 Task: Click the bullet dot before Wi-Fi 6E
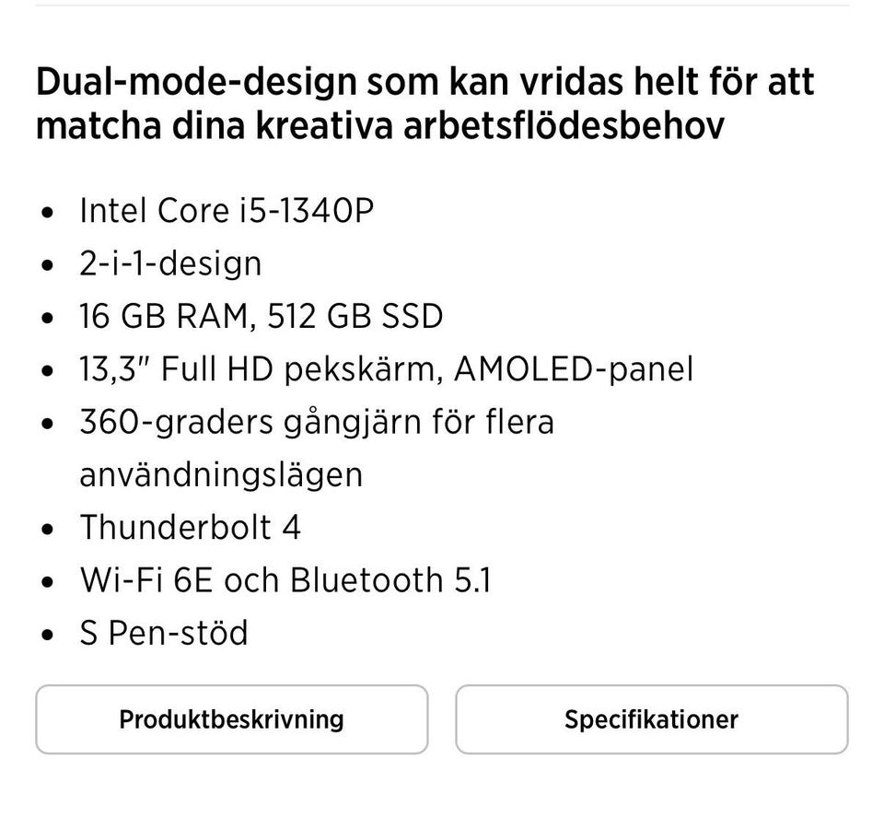49,582
